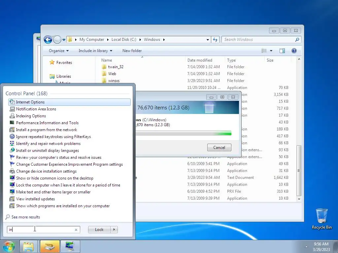Expand breadcrumb arrow after My Computer

point(108,40)
